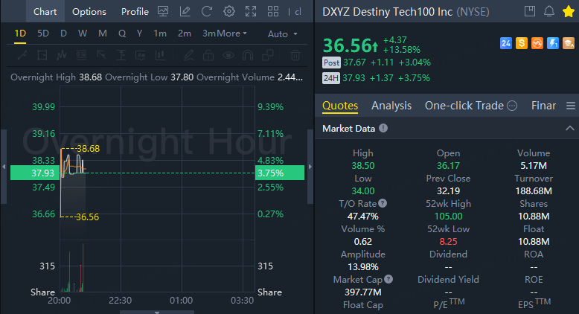Select the 3m minute interval
Screen dimensions: 579x314
209,33
